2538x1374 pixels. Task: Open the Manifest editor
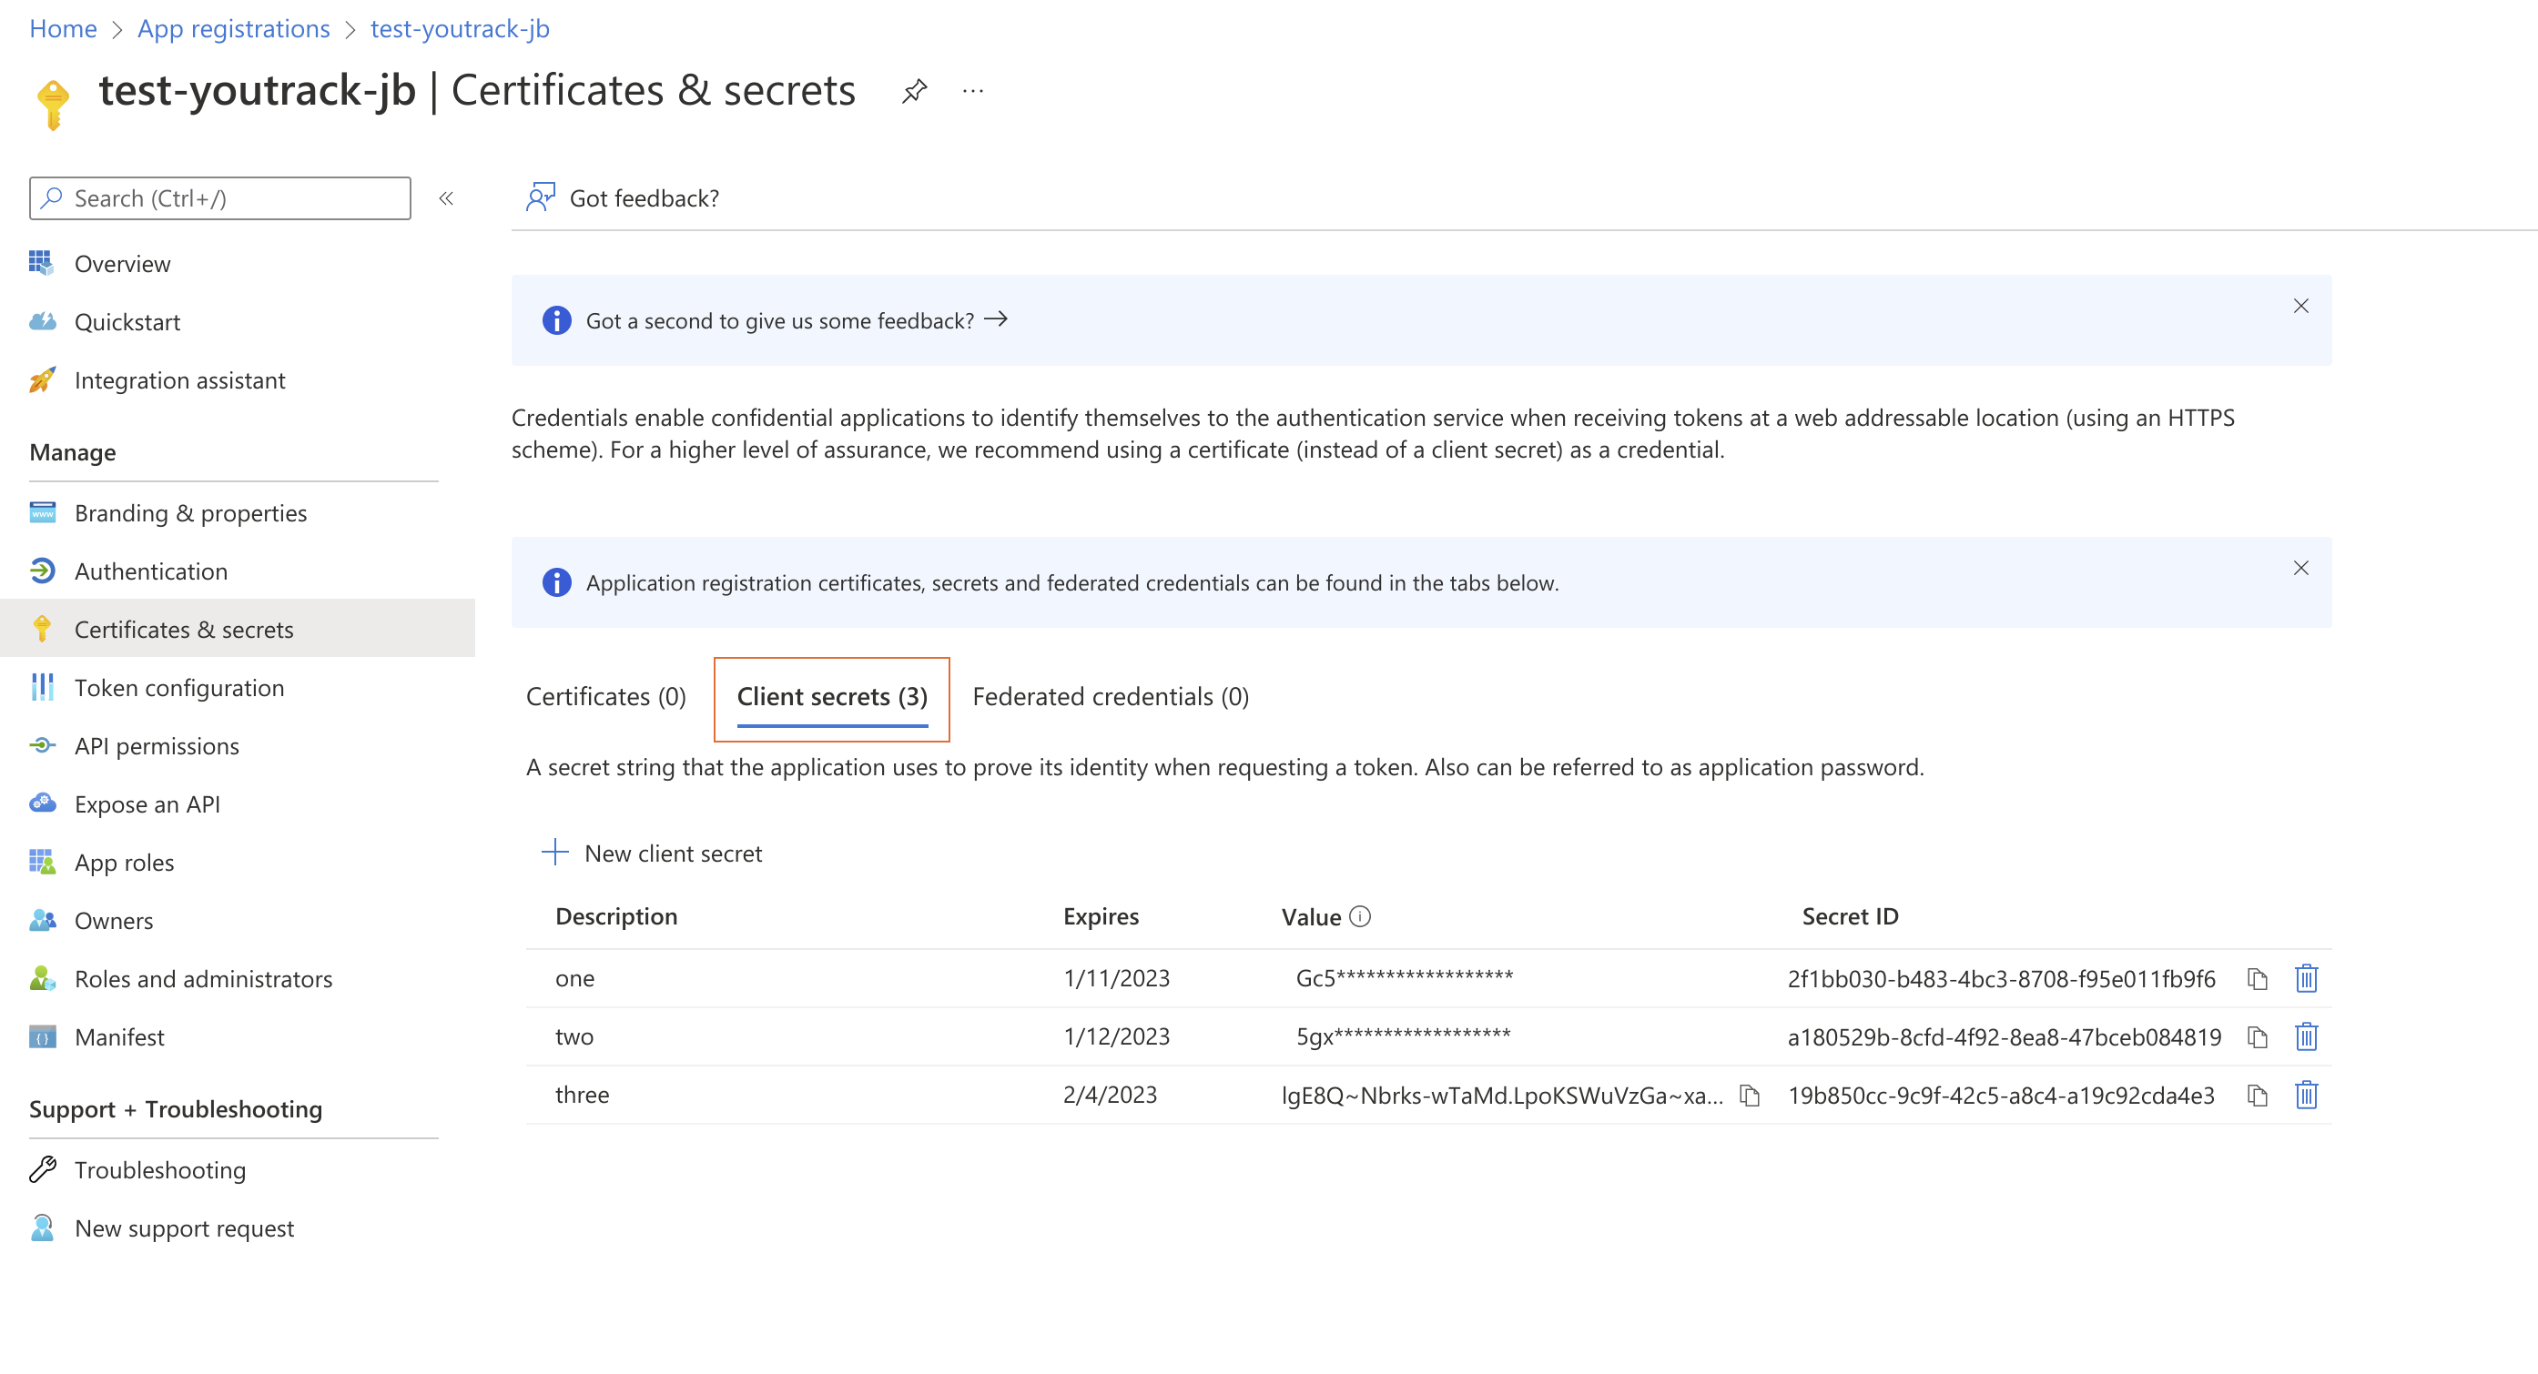[119, 1036]
